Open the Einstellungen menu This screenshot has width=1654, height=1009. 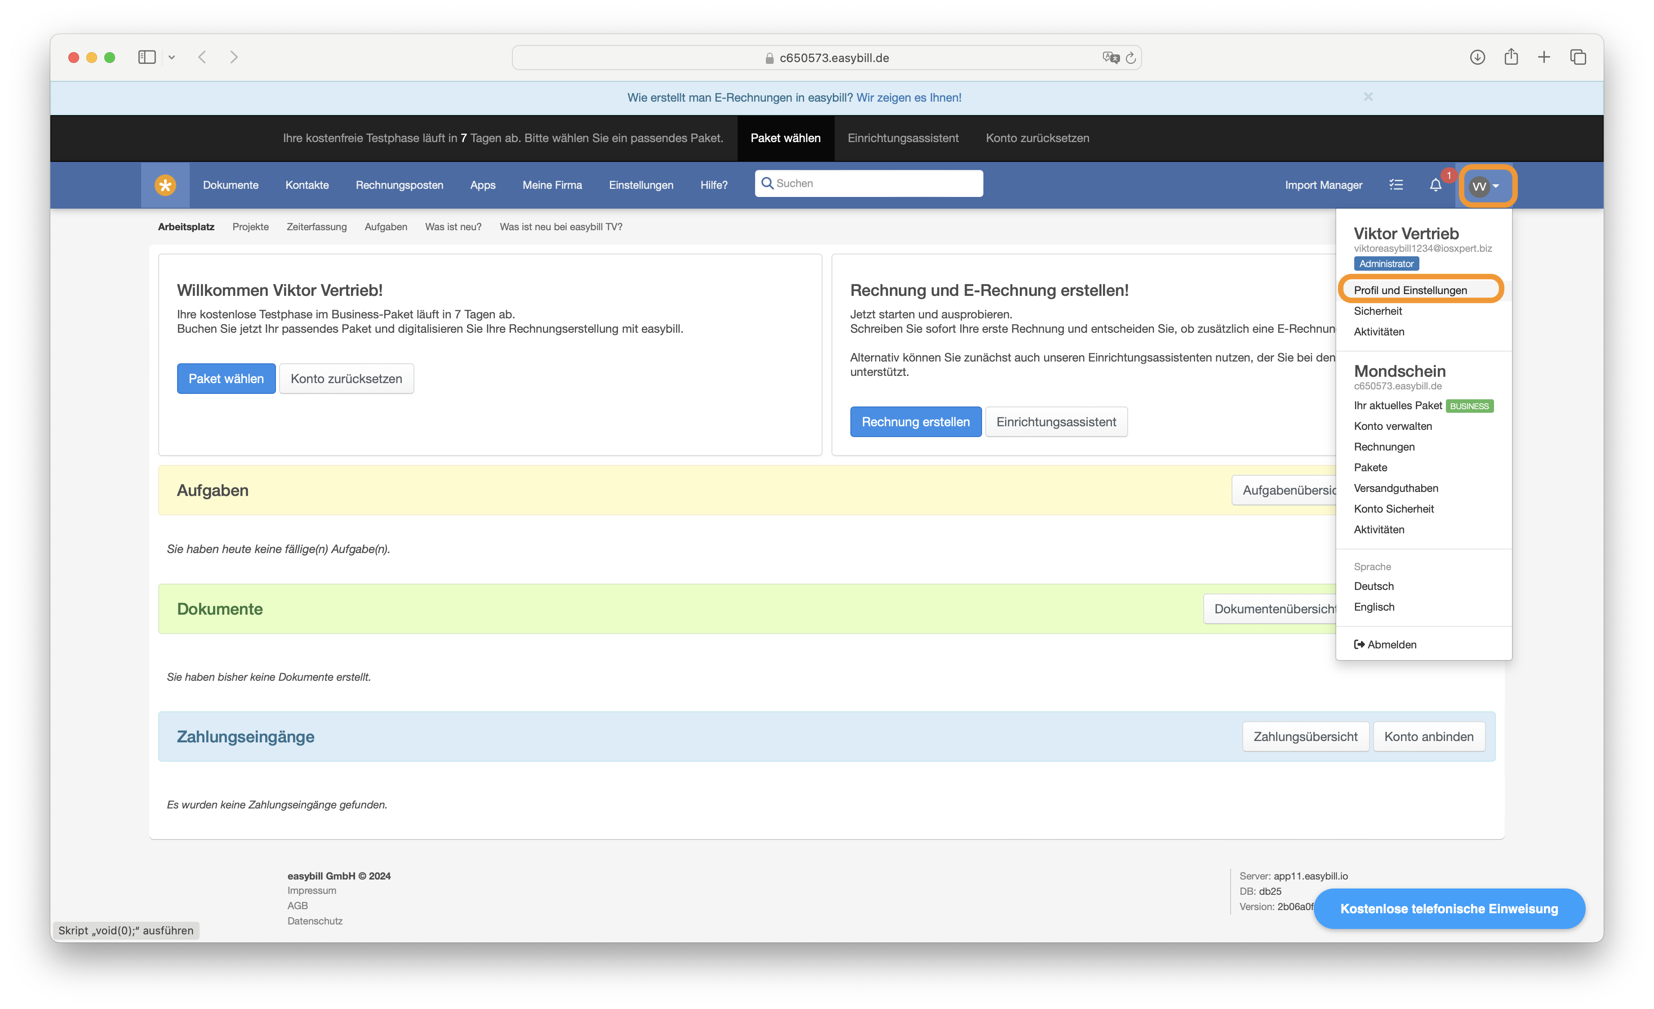click(x=641, y=185)
